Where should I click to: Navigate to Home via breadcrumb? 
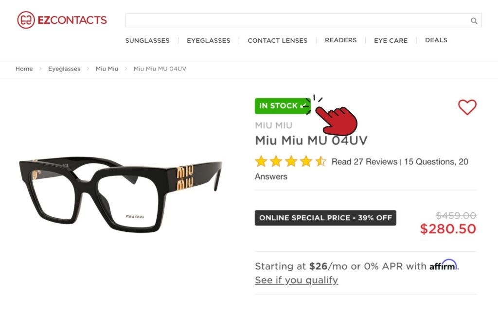coord(24,69)
